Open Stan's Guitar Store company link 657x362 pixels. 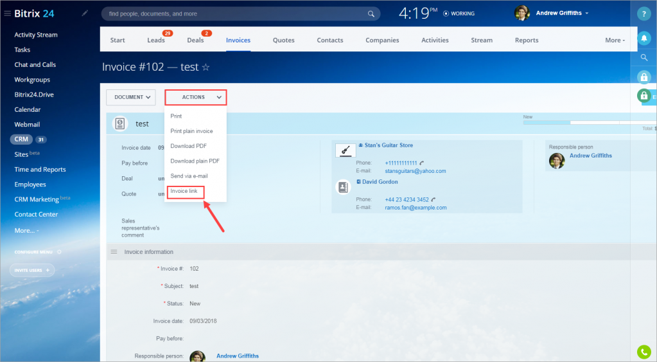[389, 145]
